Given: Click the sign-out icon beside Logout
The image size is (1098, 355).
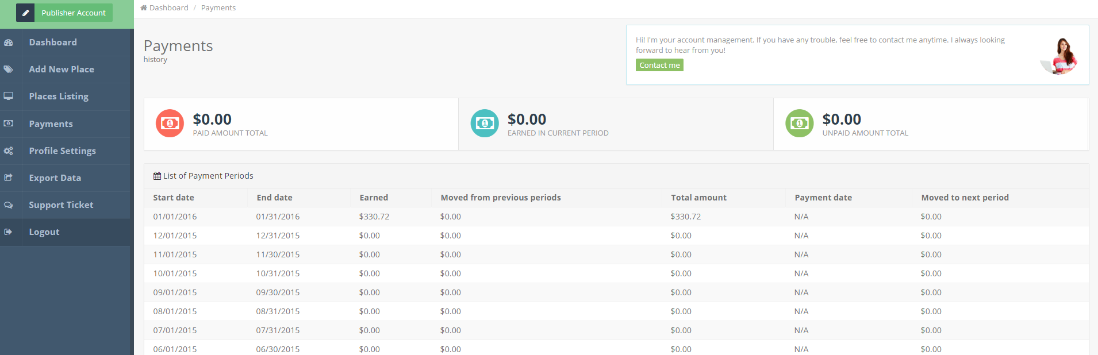Looking at the screenshot, I should tap(9, 232).
